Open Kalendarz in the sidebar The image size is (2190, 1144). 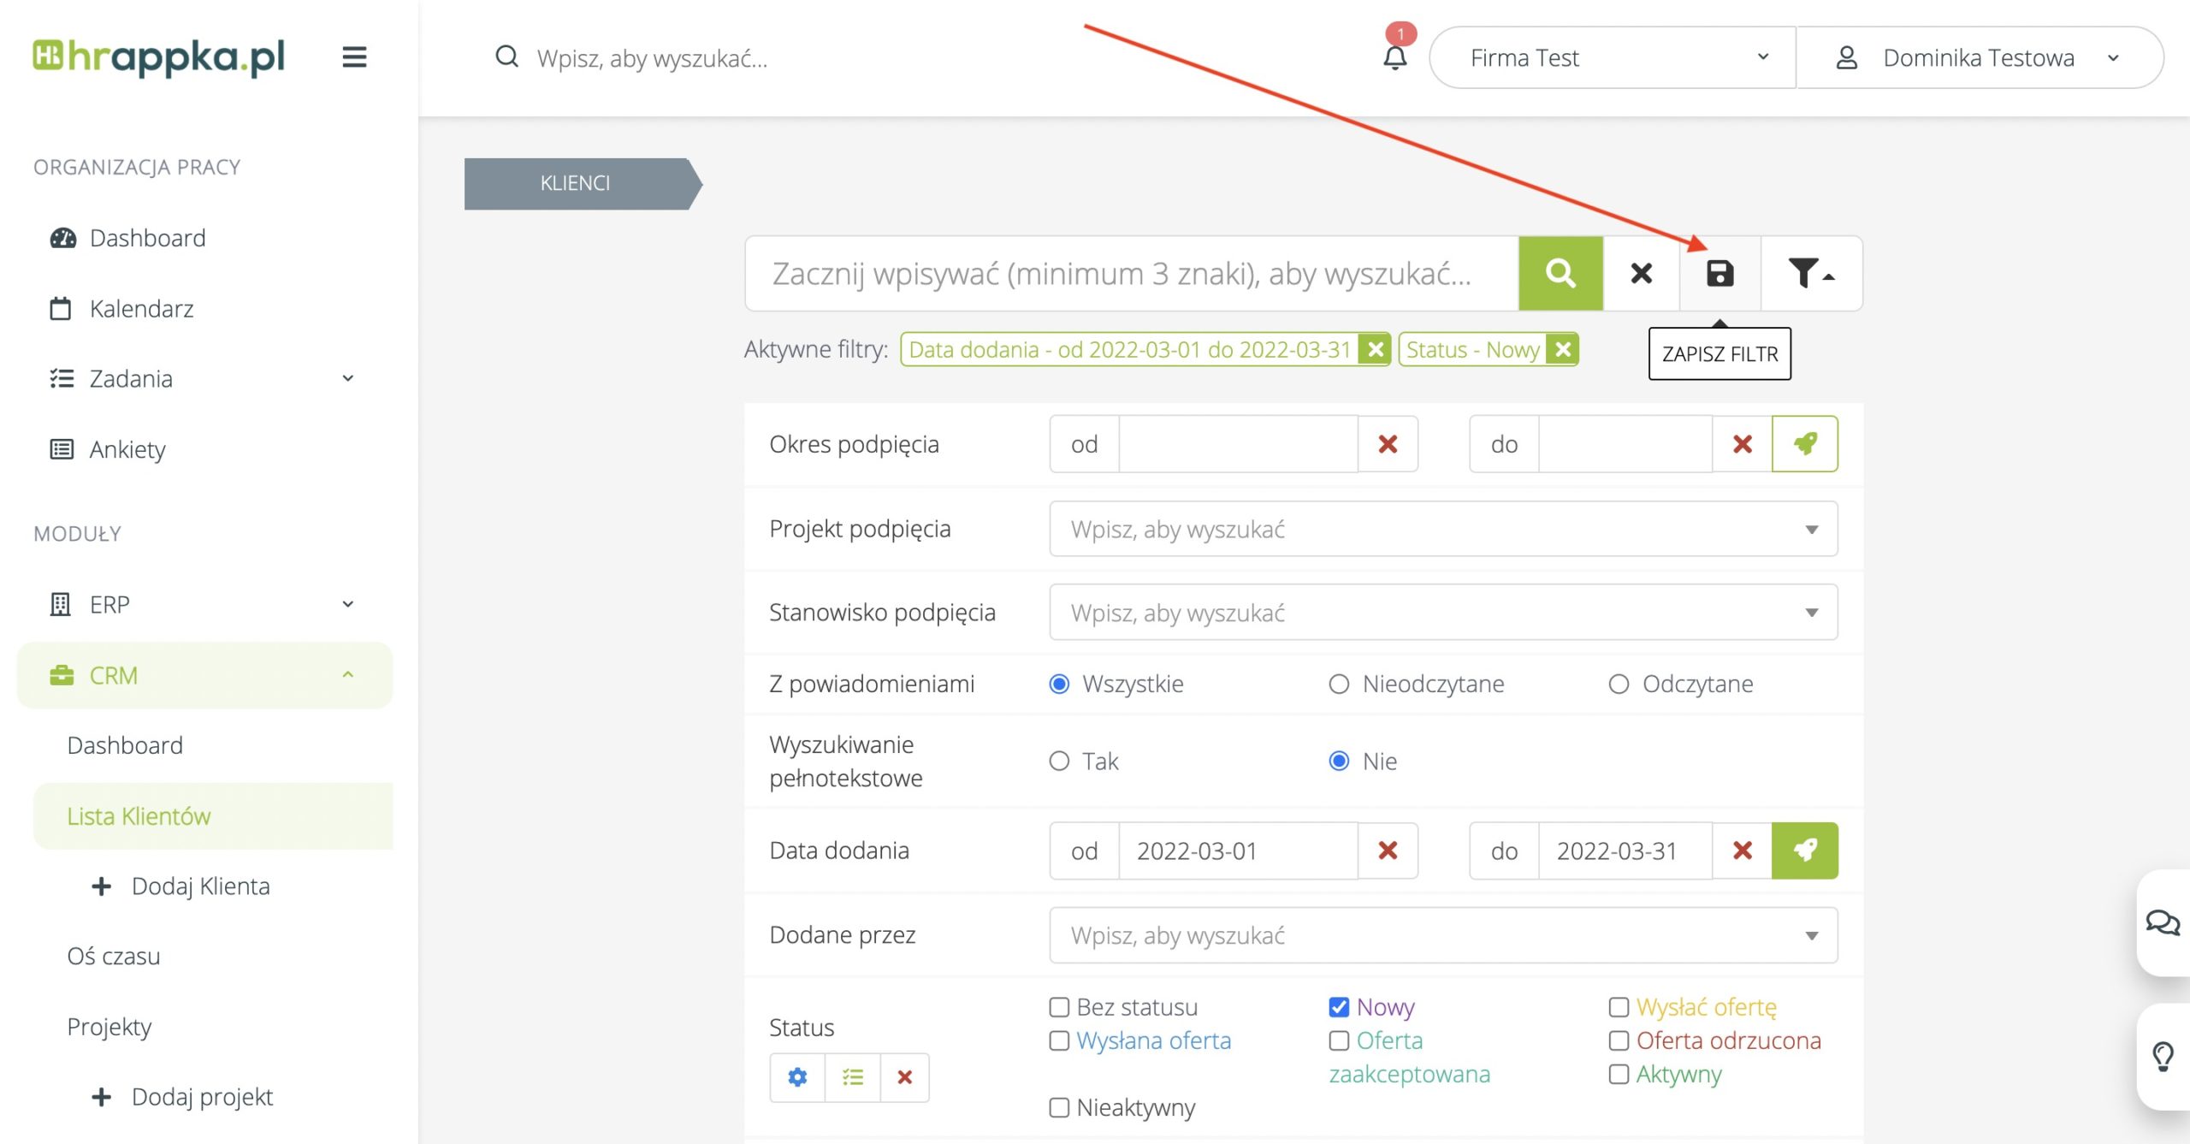[x=141, y=308]
